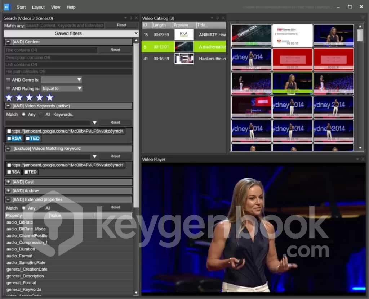Click Reset in the Extended properties section
The image size is (369, 299).
(115, 207)
